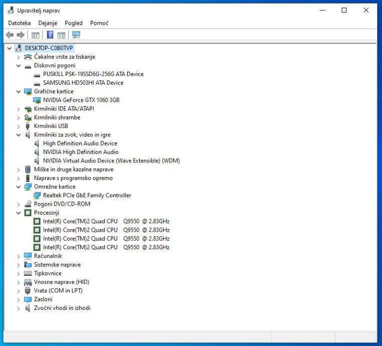Open the Datoteka menu
Screen dimensions: 382x346
click(20, 23)
